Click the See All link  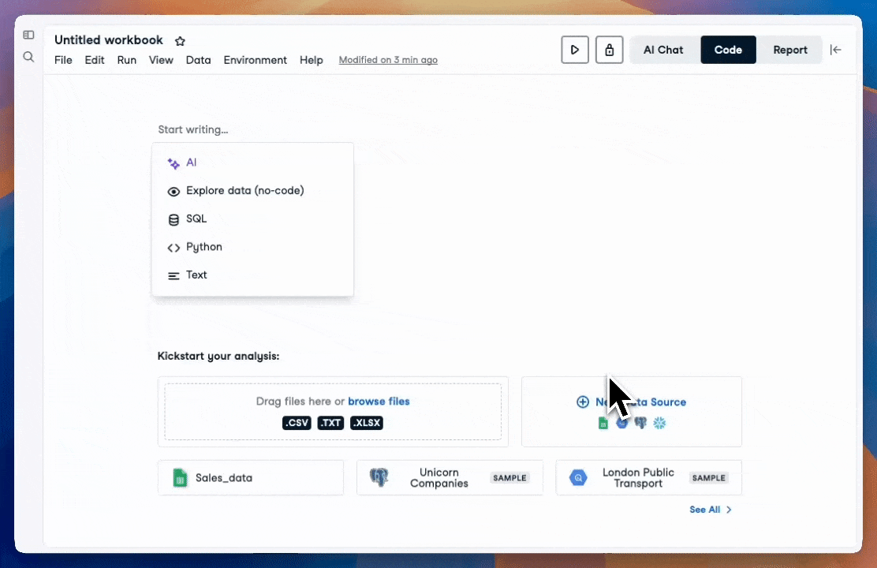(x=705, y=510)
